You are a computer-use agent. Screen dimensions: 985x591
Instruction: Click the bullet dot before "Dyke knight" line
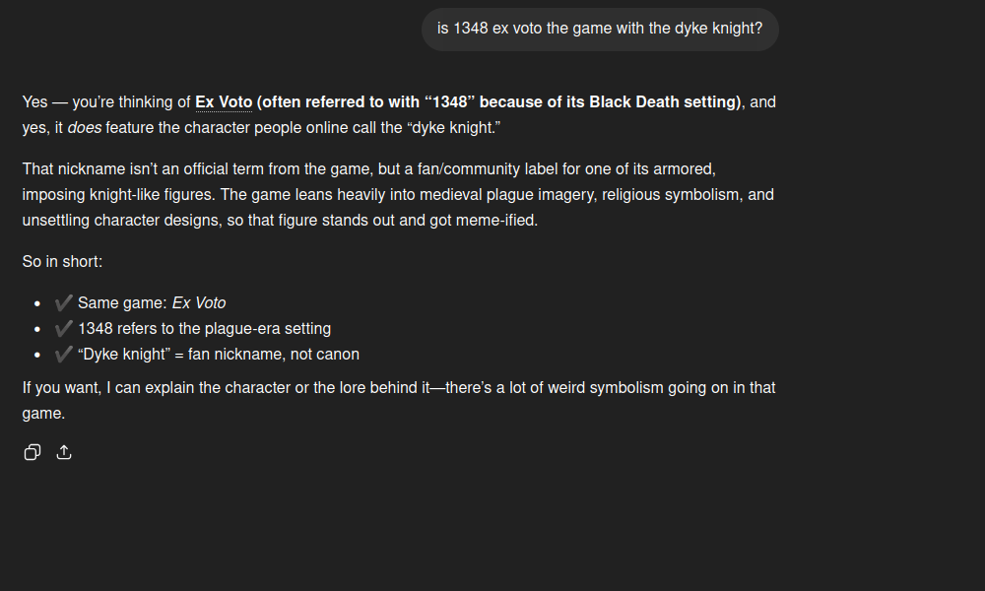click(37, 355)
